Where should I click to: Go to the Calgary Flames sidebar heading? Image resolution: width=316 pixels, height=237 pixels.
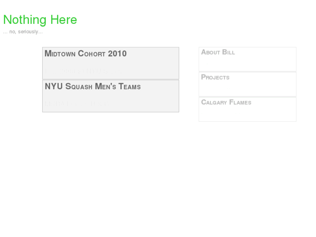(x=226, y=103)
